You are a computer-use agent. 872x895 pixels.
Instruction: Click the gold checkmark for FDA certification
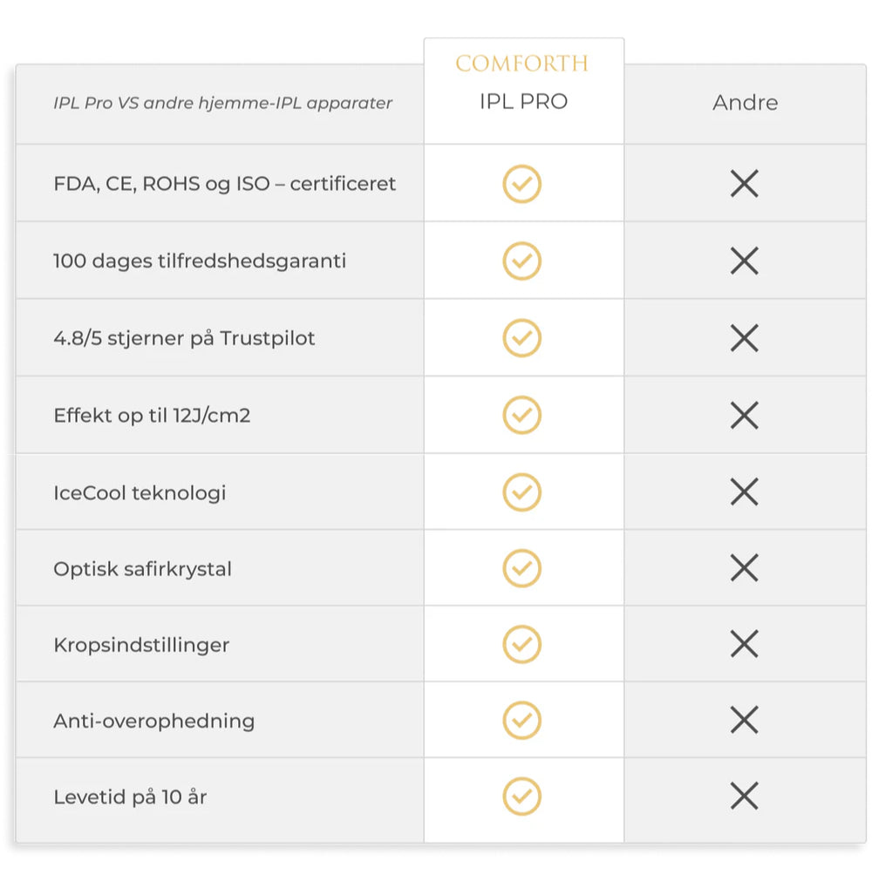click(x=521, y=184)
